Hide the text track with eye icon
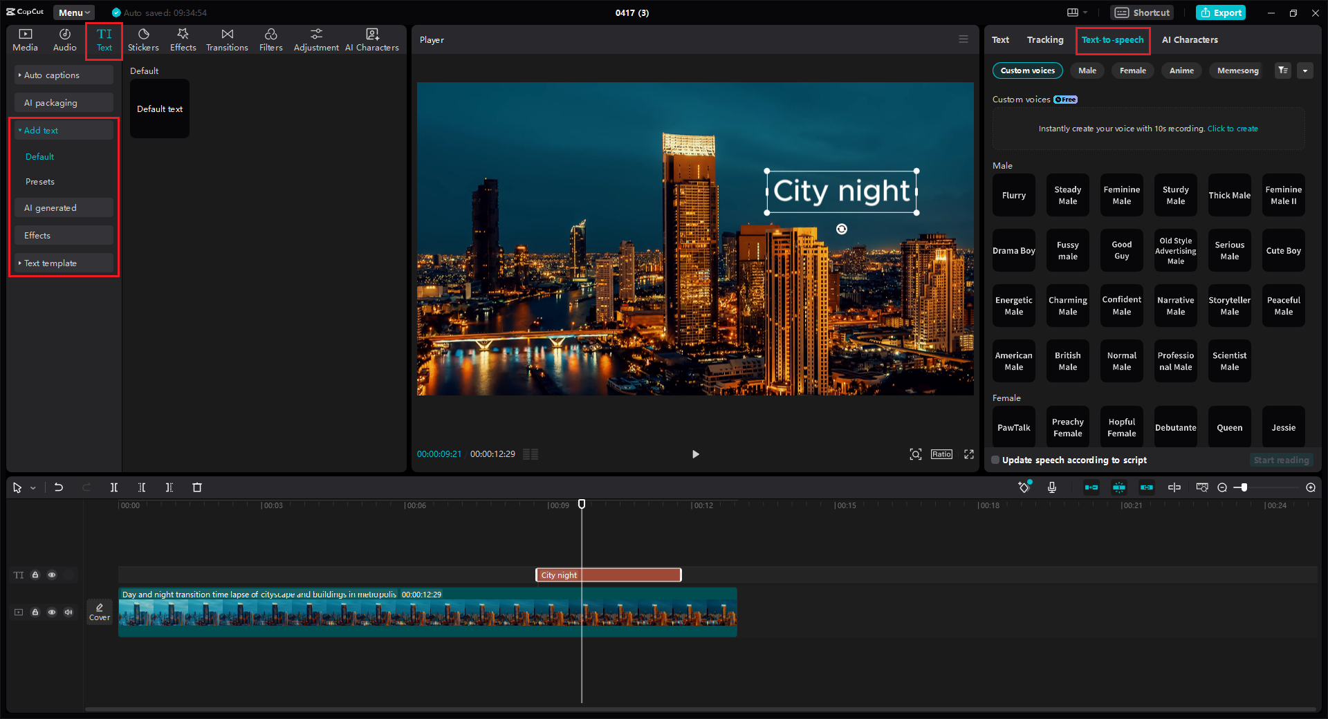 pyautogui.click(x=52, y=575)
